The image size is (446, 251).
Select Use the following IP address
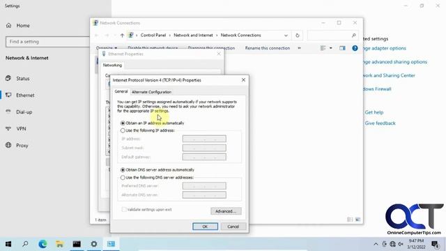[x=148, y=130]
